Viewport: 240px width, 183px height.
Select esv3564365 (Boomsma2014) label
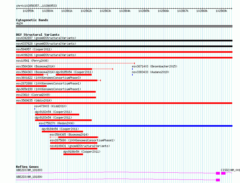(x=69, y=135)
